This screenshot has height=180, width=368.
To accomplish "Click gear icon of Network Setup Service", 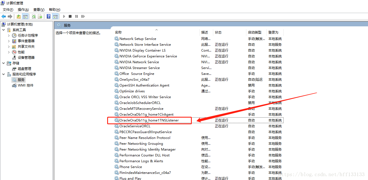I will tap(117, 39).
